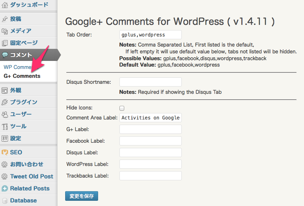This screenshot has width=304, height=206.
Task: Click the pages icon beside 固定ページ
Action: tap(5, 43)
